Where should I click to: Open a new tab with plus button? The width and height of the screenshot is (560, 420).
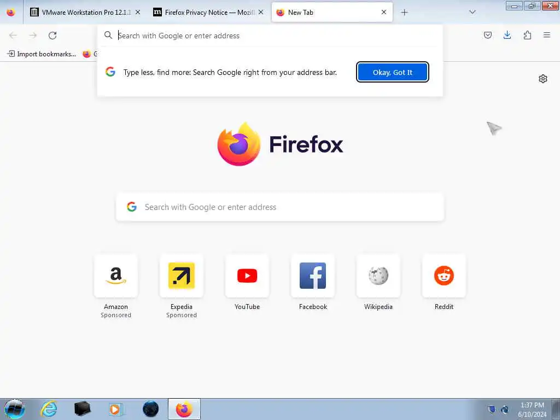click(x=404, y=12)
